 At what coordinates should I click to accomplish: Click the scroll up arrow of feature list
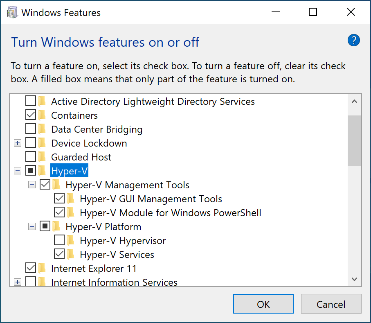pos(354,102)
